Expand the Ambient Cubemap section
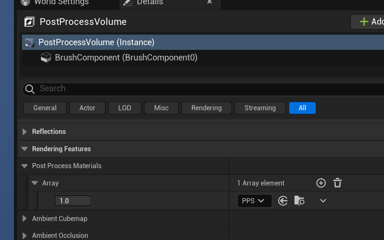This screenshot has width=384, height=240. 25,218
